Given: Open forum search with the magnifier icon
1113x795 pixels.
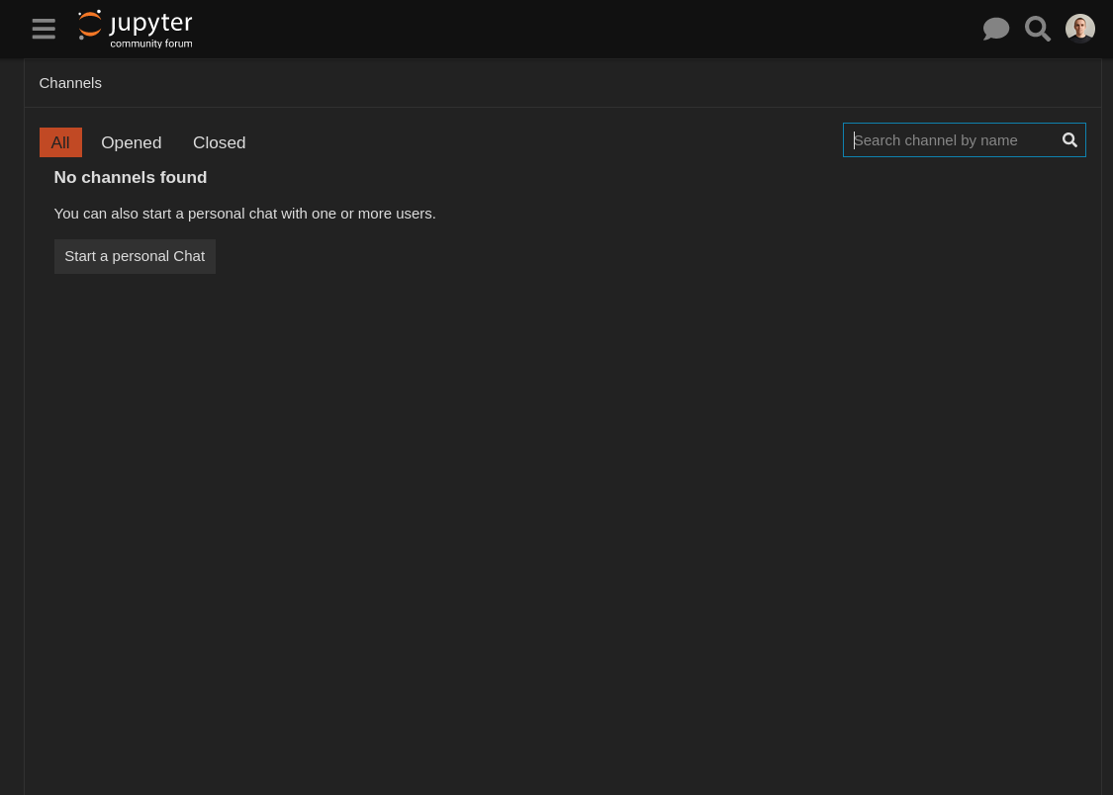Looking at the screenshot, I should pyautogui.click(x=1038, y=29).
